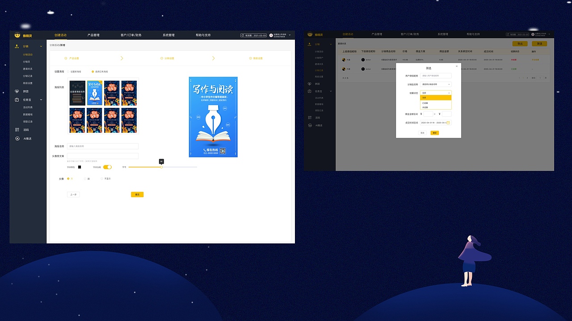Viewport: 572px width, 321px height.
Task: Open 产品管理 tab in left window
Action: point(93,35)
